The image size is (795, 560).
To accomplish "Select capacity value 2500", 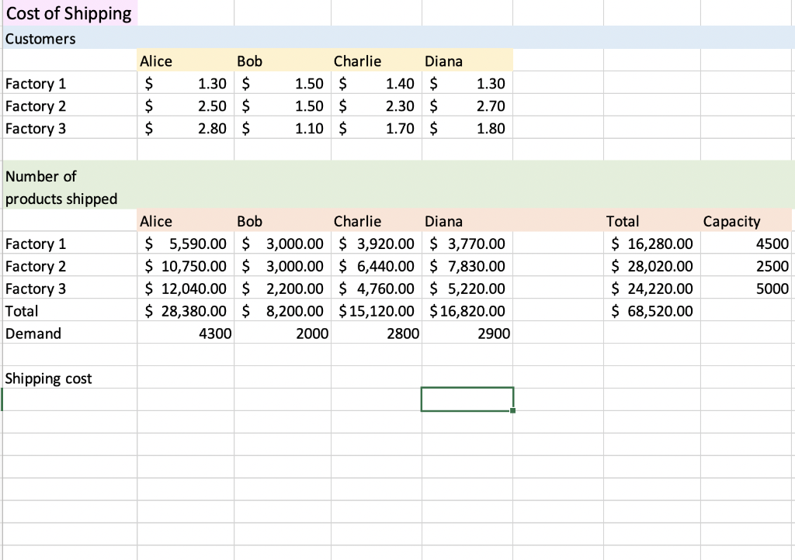I will click(746, 265).
